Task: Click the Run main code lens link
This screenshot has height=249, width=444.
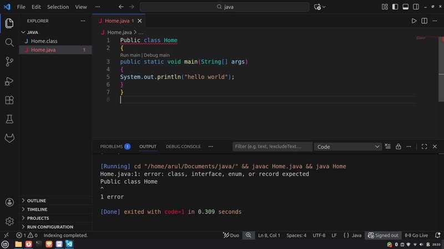Action: pyautogui.click(x=130, y=55)
